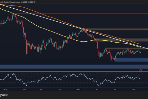Click the TradingView logo at the bottom
The image size is (148, 99).
tap(4, 95)
